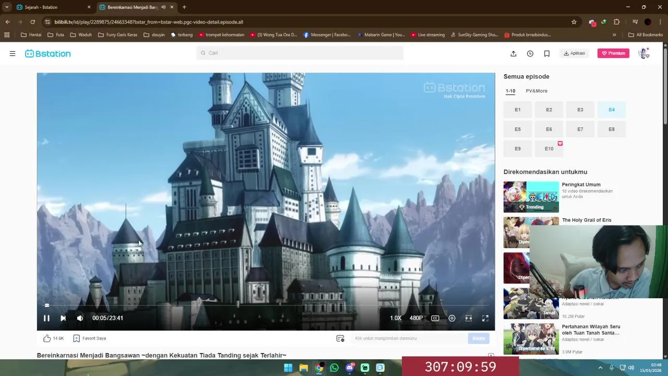Pause the video playback

pos(46,318)
